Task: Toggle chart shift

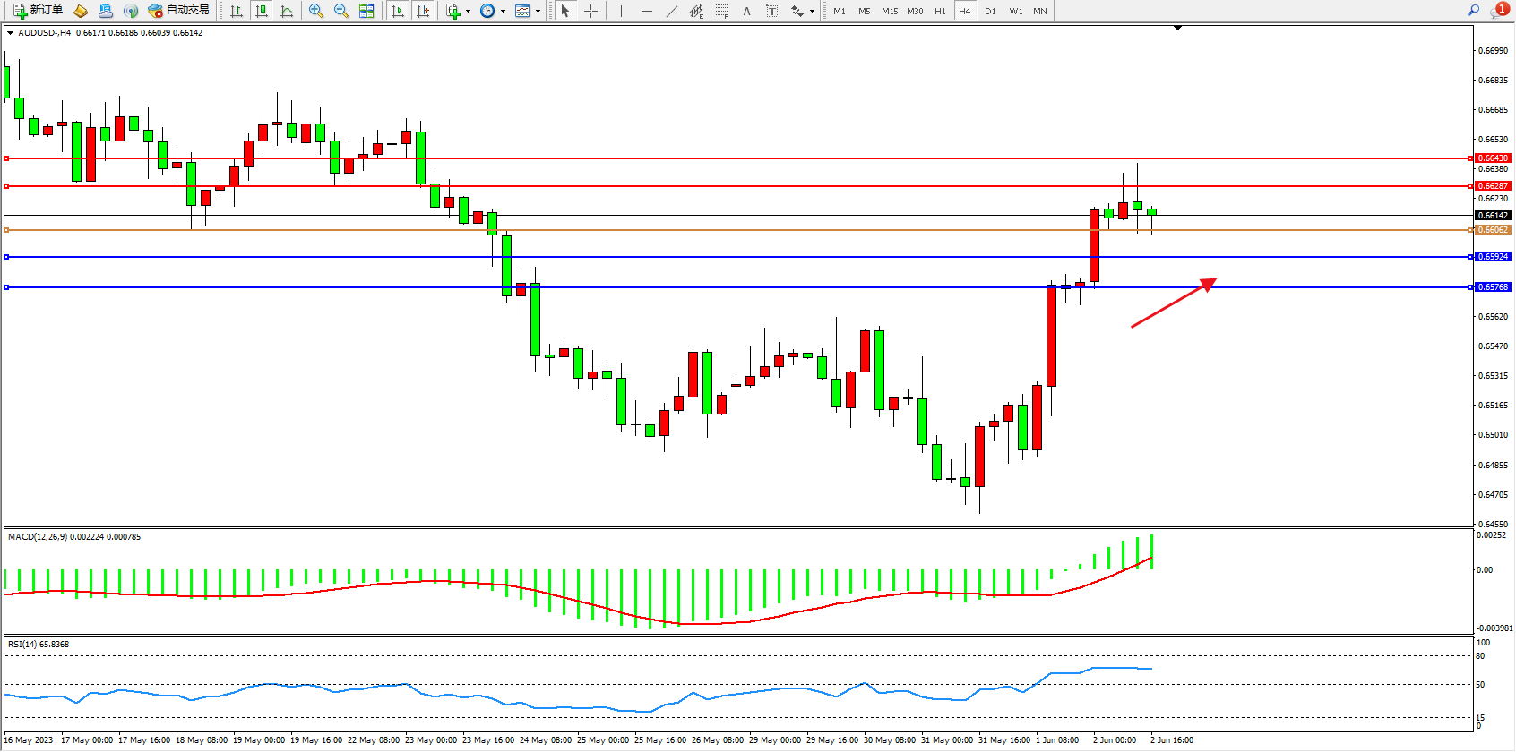Action: [x=423, y=11]
